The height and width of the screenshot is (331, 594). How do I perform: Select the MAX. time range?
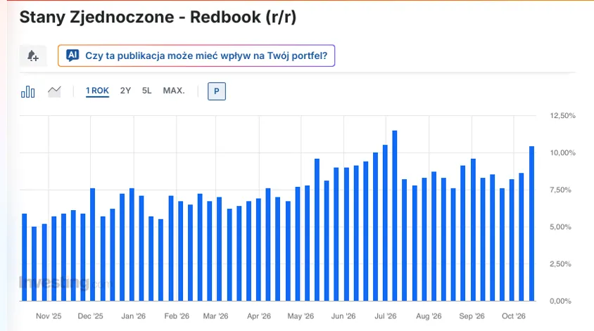tap(174, 91)
